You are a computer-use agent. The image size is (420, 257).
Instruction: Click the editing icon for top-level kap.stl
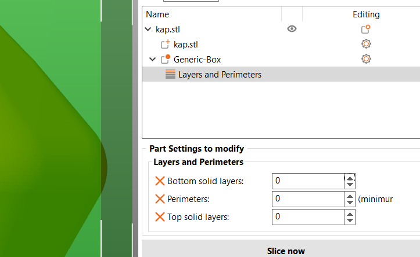(365, 29)
